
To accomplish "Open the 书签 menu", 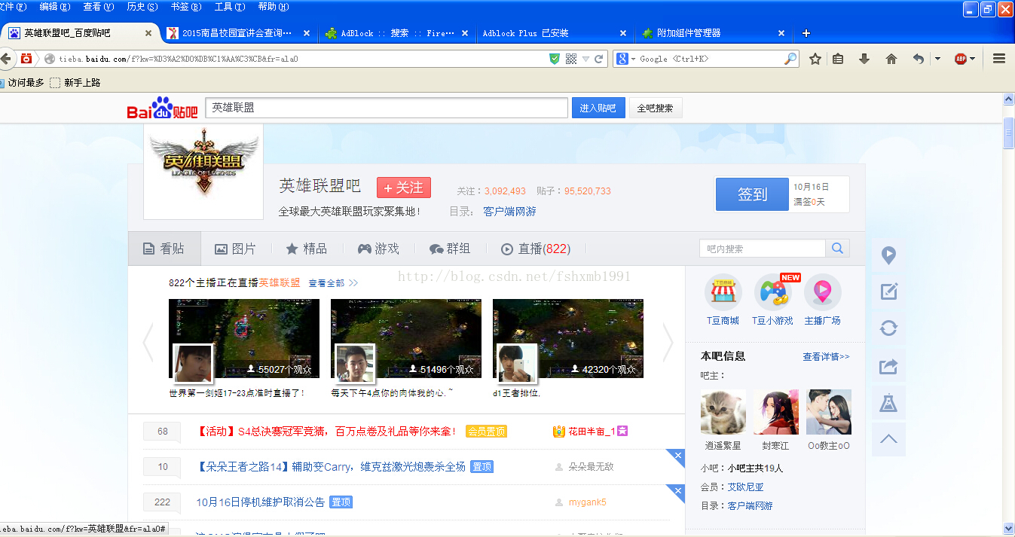I will (x=185, y=7).
